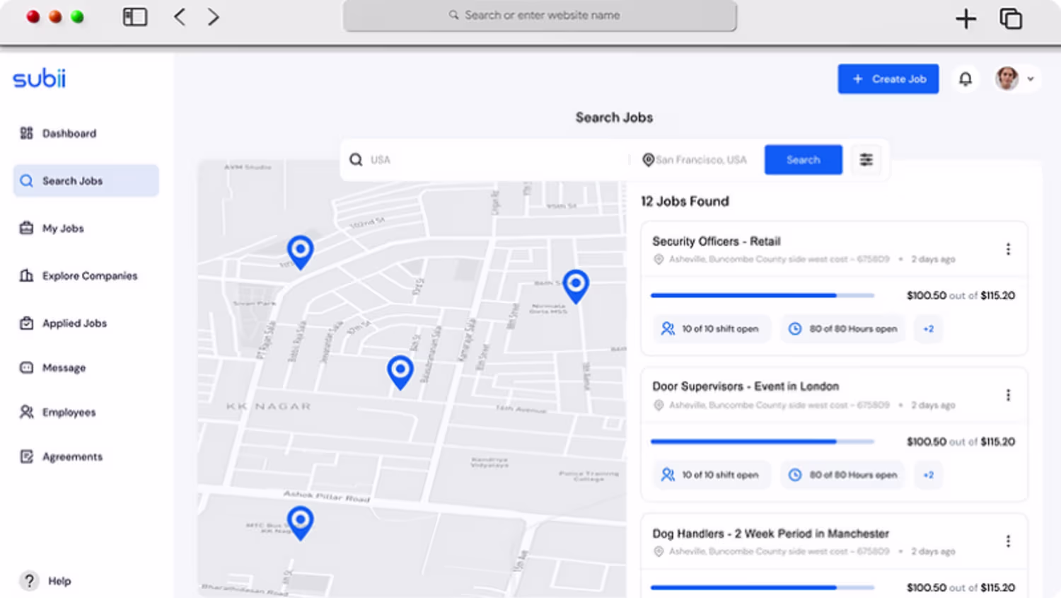Open notifications bell
Viewport: 1061px width, 598px height.
pyautogui.click(x=966, y=79)
